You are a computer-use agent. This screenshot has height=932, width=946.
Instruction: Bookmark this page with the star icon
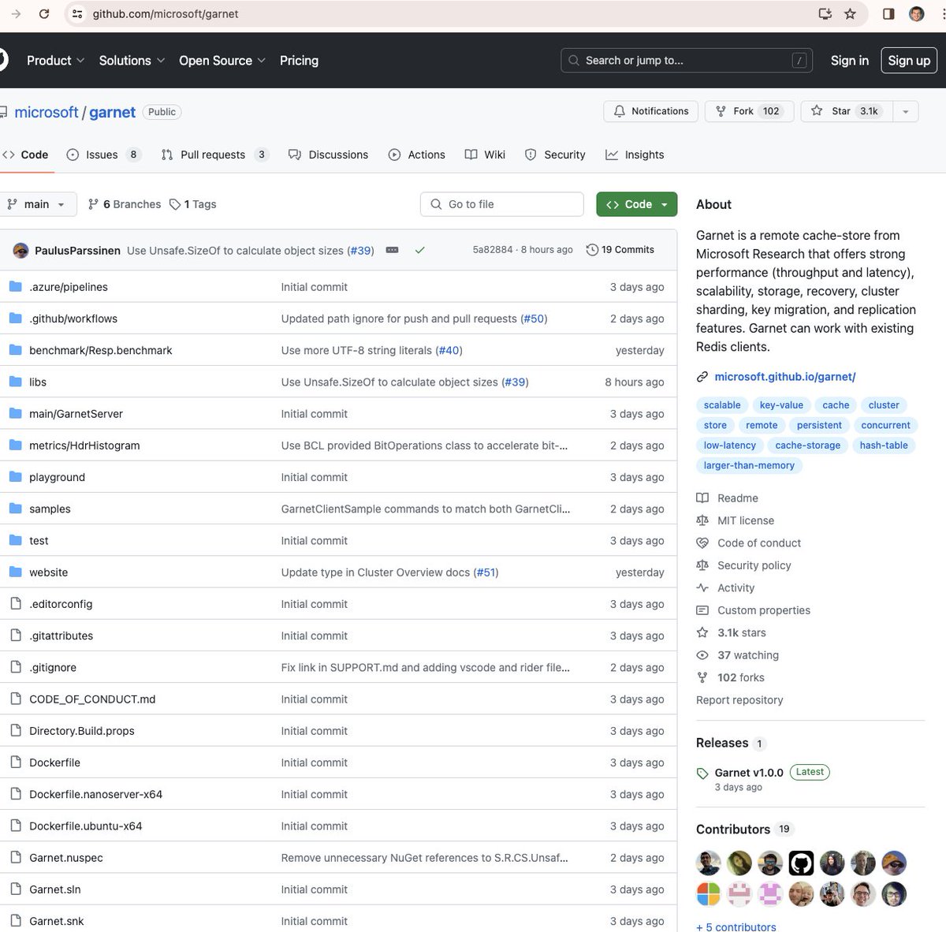850,14
